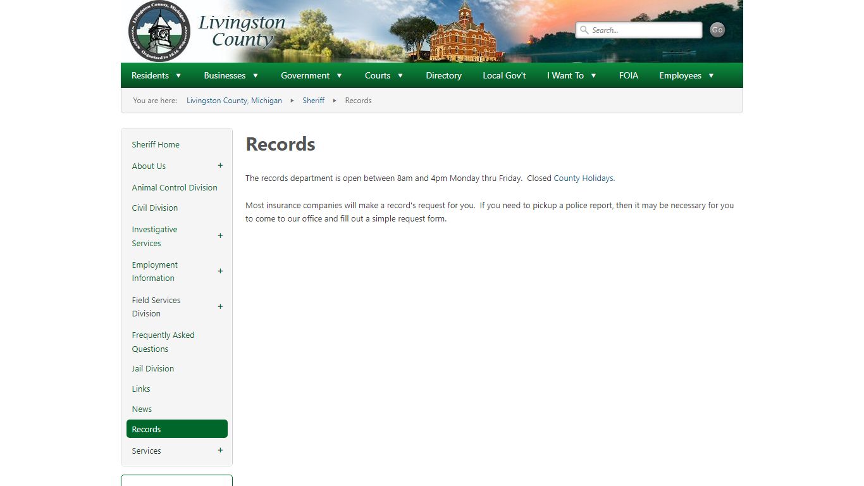Focus the Search input field
The height and width of the screenshot is (486, 864).
coord(638,30)
